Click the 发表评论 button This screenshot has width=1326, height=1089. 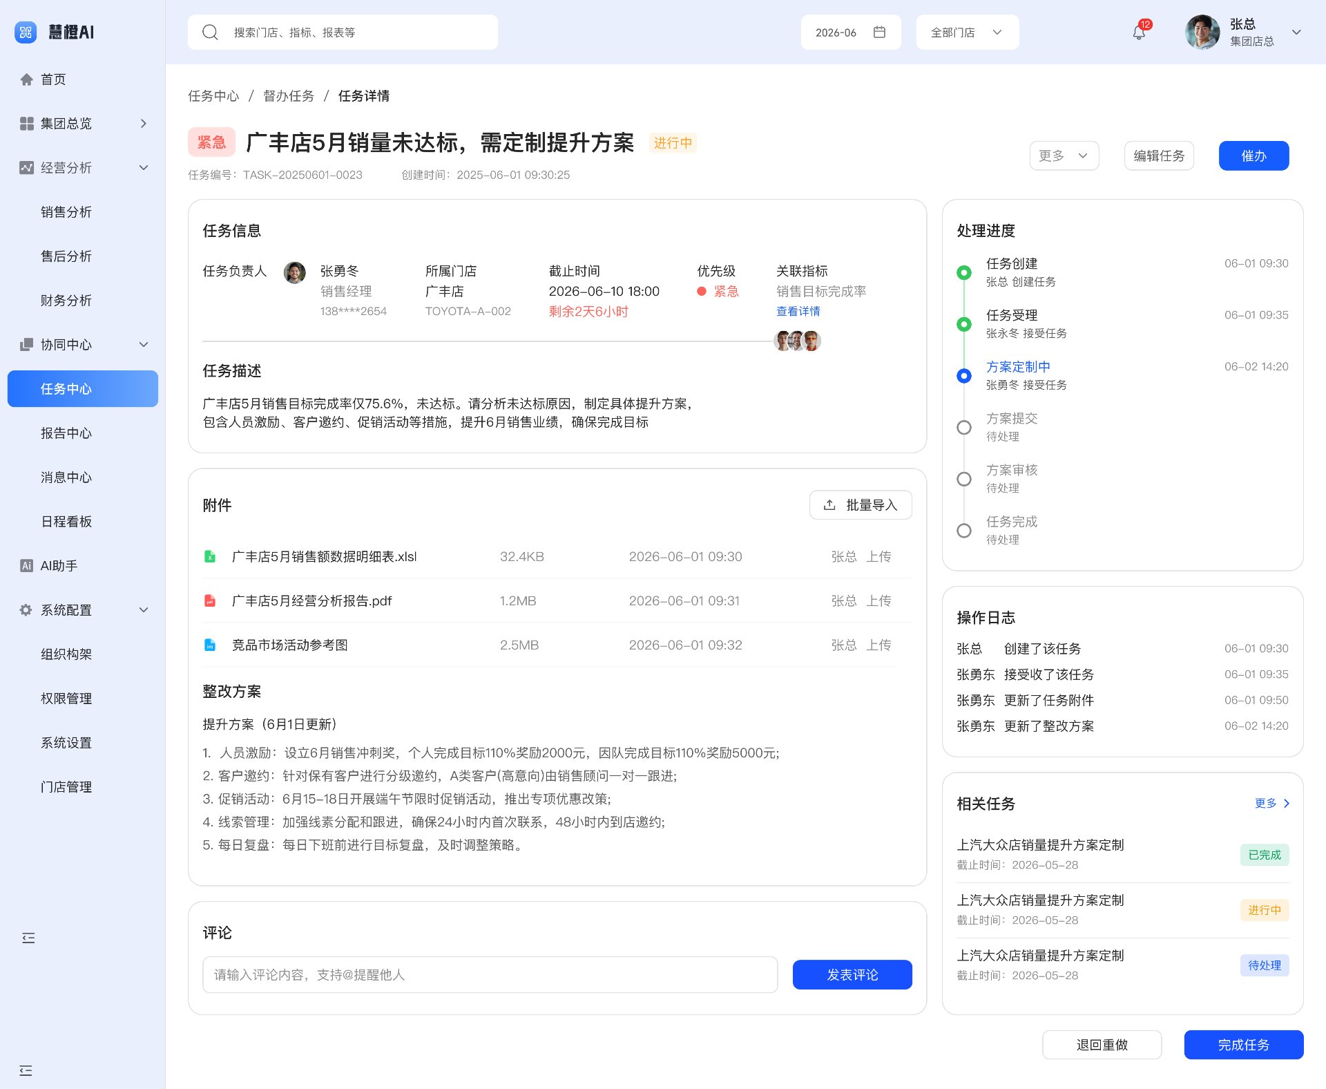click(x=852, y=974)
